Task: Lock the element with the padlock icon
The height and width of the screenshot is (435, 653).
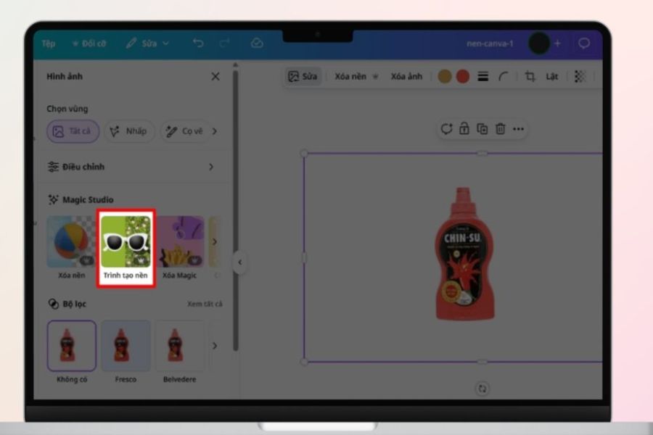Action: 464,128
